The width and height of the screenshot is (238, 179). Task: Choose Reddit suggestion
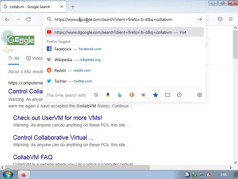[124, 70]
